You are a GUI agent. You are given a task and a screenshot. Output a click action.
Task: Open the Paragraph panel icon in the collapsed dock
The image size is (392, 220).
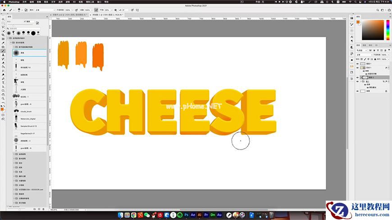click(352, 41)
